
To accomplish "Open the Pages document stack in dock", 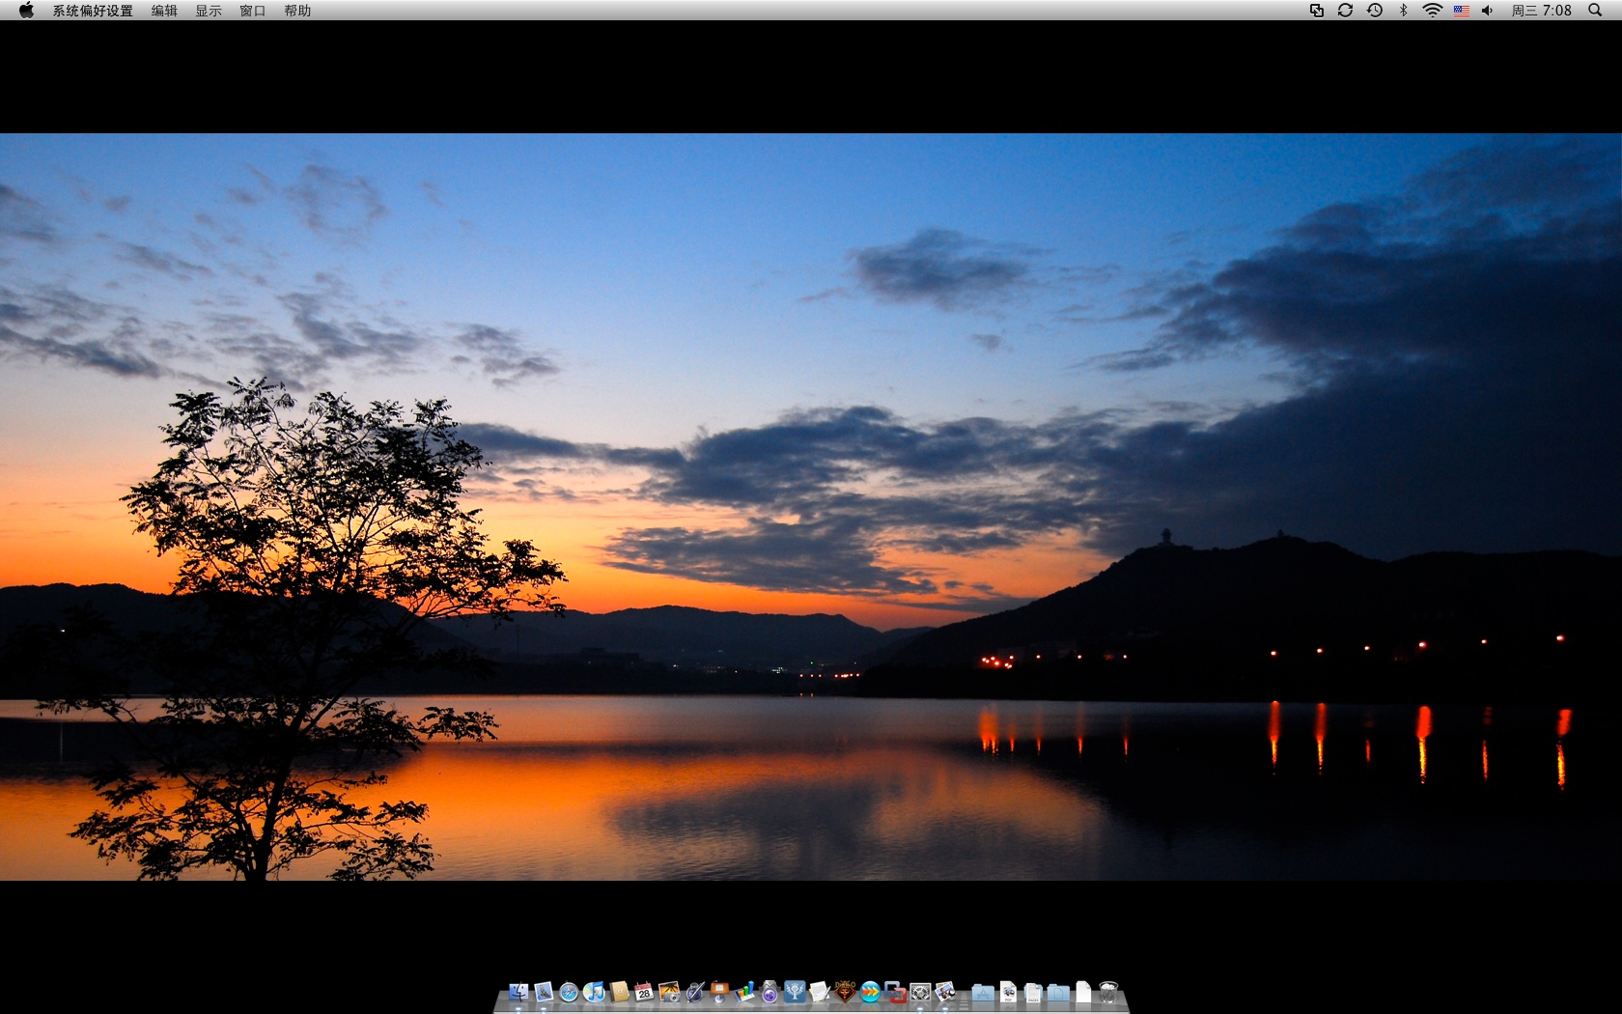I will (x=1034, y=993).
